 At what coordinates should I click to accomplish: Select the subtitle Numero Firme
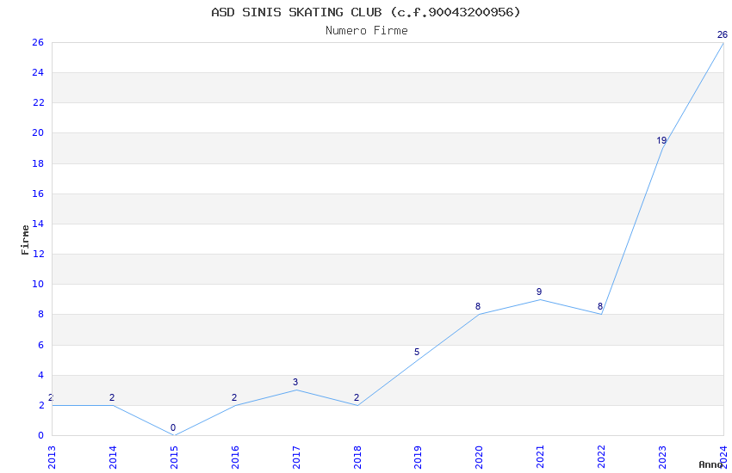[367, 31]
